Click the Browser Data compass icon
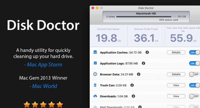This screenshot has width=200, height=108. [x=95, y=74]
